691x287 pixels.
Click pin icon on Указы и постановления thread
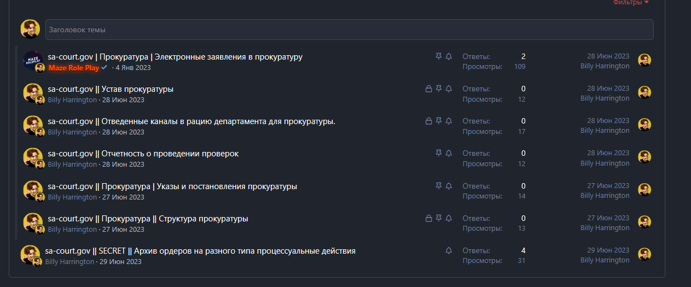pyautogui.click(x=438, y=186)
